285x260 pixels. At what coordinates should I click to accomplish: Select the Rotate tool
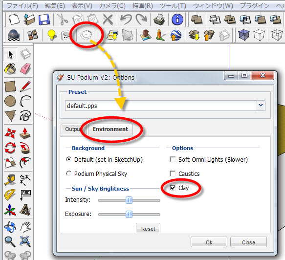[10, 148]
